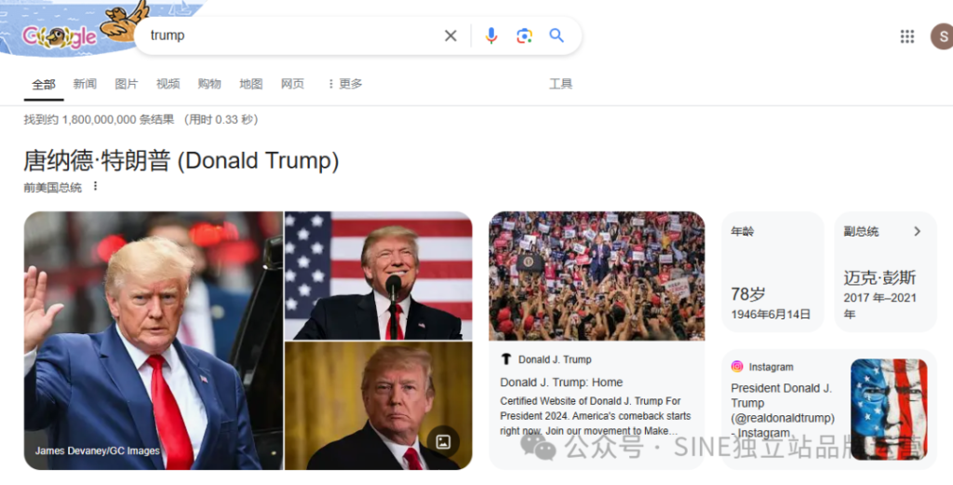Open the large waving Trump photo
The width and height of the screenshot is (953, 485).
(154, 341)
